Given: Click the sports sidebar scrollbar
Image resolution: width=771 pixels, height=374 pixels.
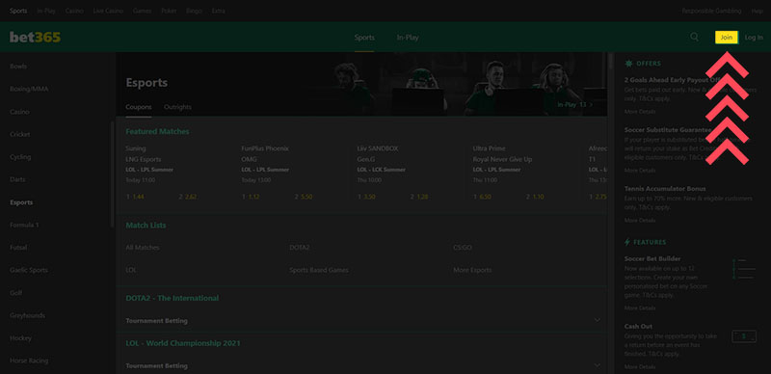Looking at the screenshot, I should (x=112, y=174).
